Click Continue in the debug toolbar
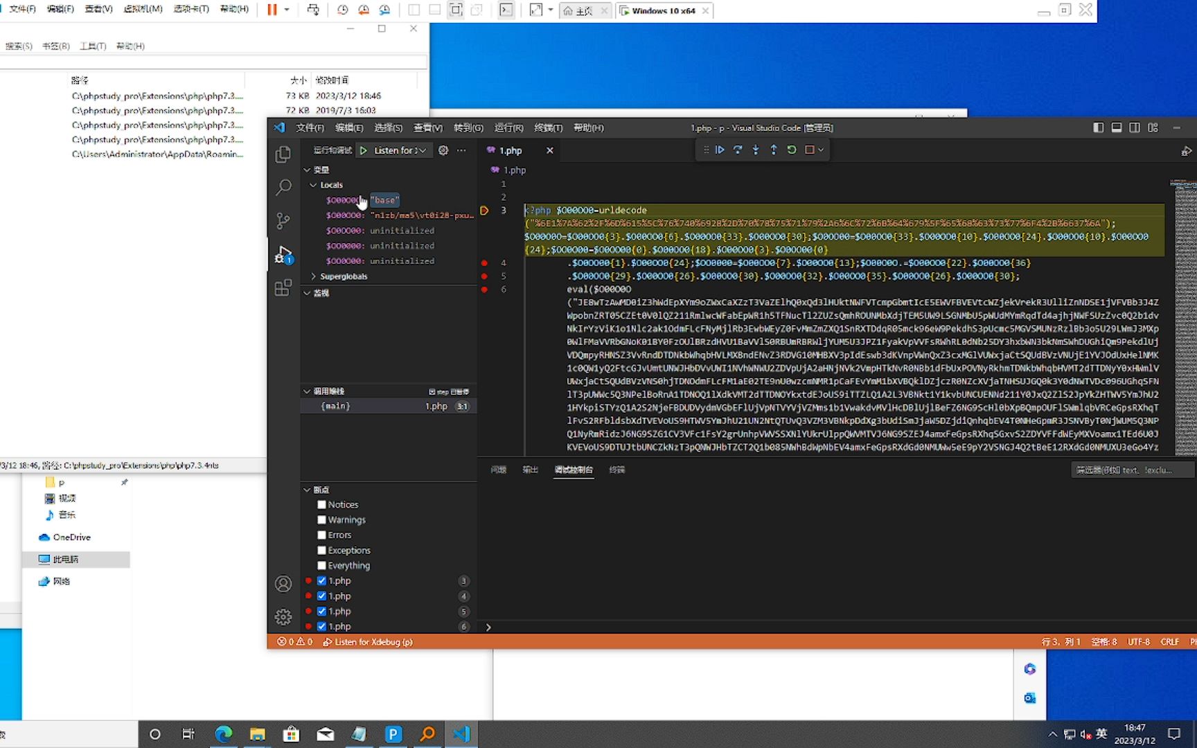The image size is (1197, 748). (720, 150)
